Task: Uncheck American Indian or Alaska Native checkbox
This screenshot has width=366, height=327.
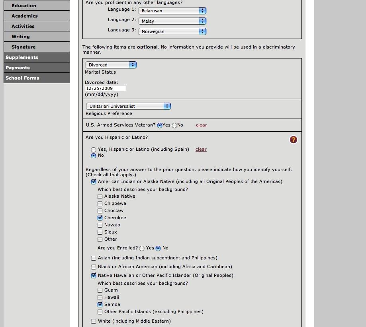Action: [94, 181]
